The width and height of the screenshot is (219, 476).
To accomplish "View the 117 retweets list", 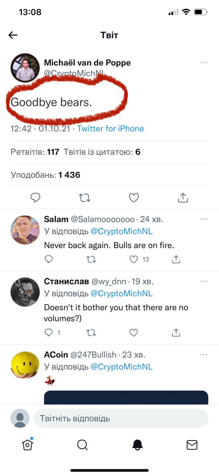I will click(x=35, y=152).
